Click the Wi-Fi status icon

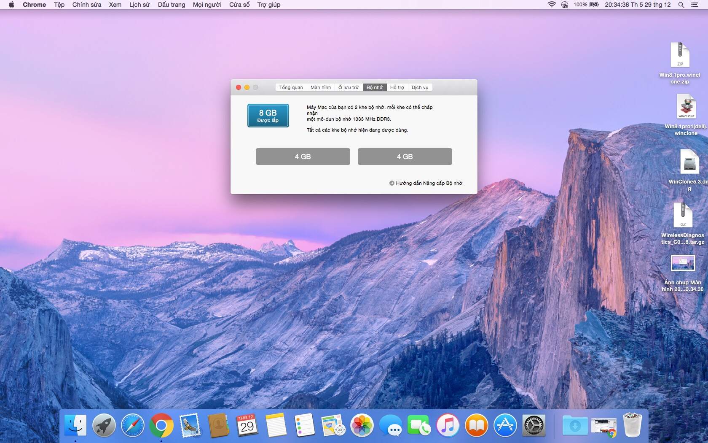click(x=551, y=5)
